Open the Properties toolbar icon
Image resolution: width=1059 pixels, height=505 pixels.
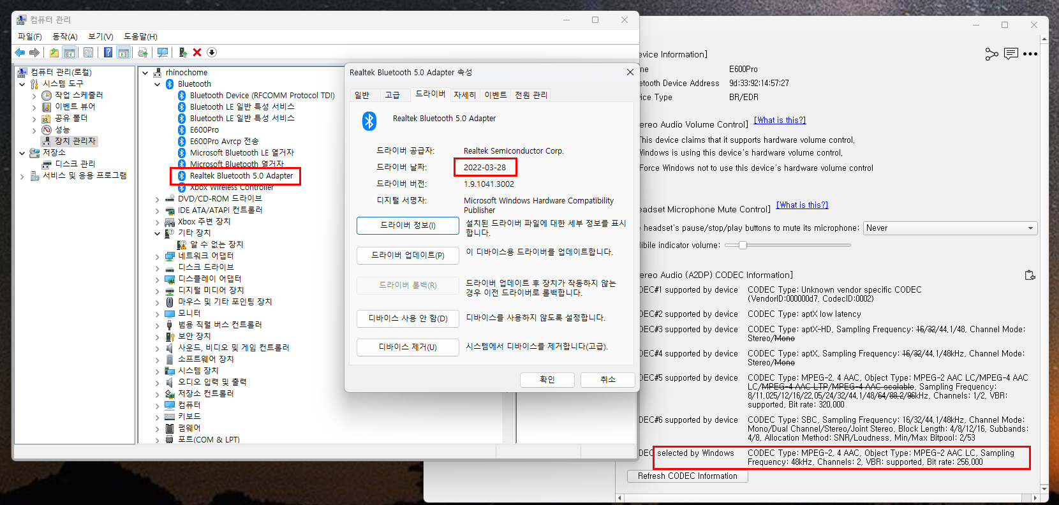[88, 52]
